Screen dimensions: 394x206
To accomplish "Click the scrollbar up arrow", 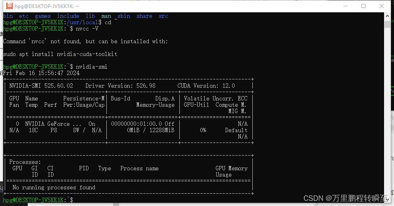I will pyautogui.click(x=387, y=16).
